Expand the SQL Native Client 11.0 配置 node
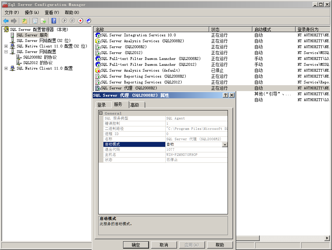Viewport: 332px width, 250px height. pyautogui.click(x=6, y=68)
